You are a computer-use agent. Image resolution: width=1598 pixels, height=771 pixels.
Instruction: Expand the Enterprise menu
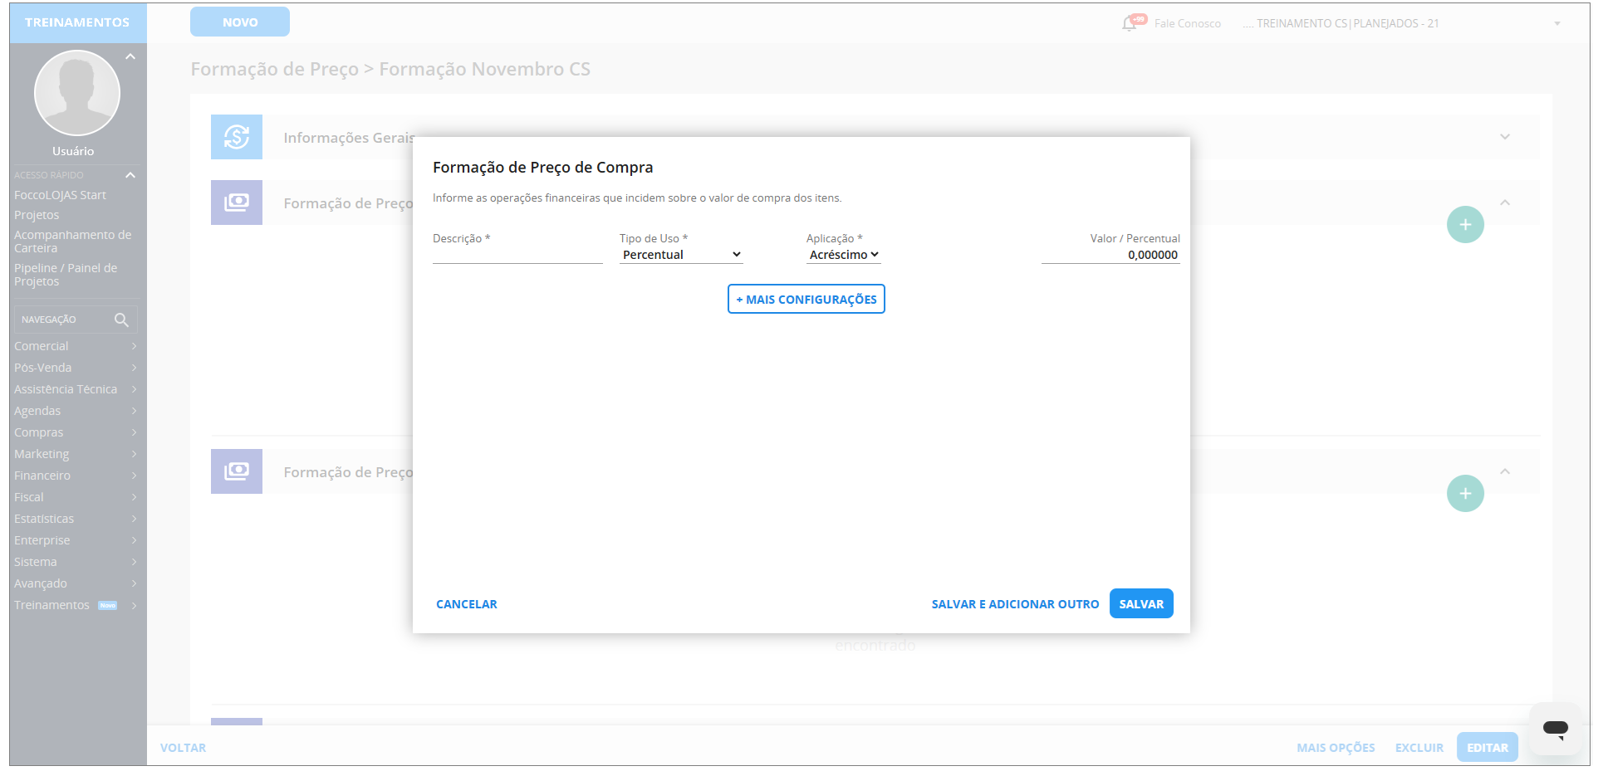coord(75,540)
